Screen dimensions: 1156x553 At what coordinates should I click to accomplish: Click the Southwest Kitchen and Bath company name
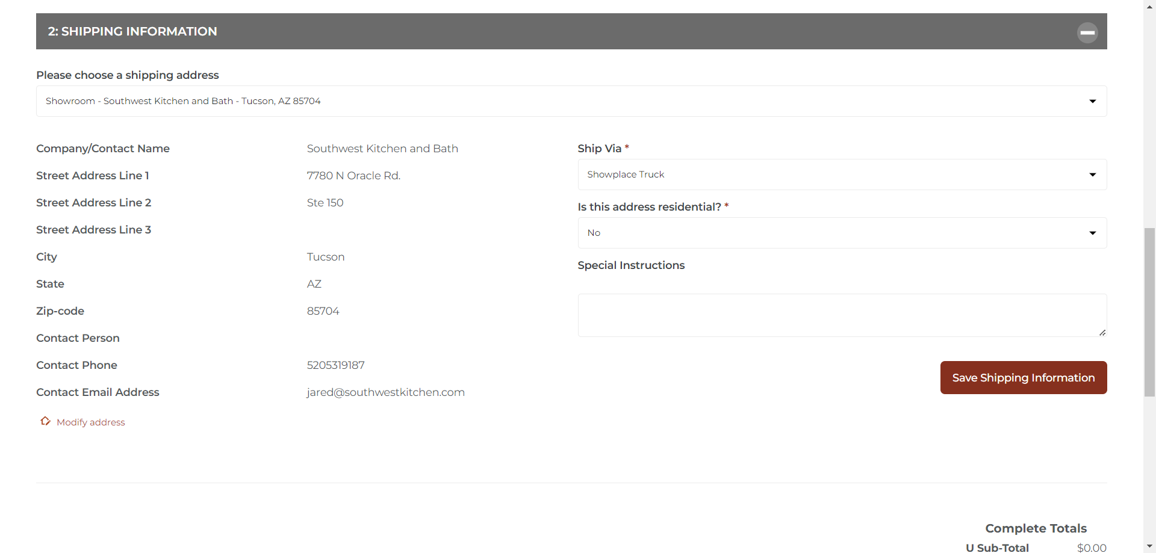click(x=382, y=149)
